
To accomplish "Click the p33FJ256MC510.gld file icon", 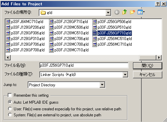I will tap(95, 39).
